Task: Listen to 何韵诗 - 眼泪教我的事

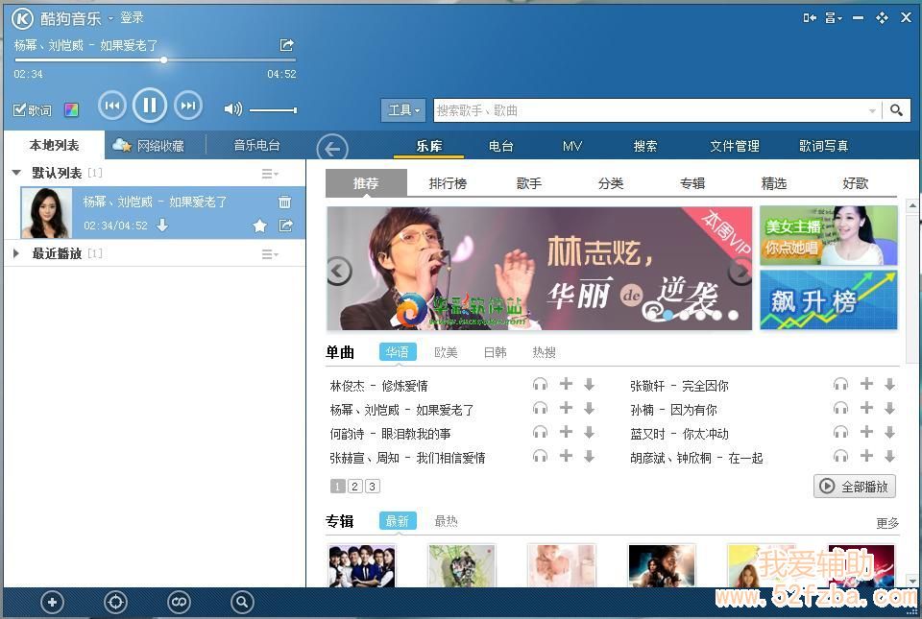Action: tap(540, 432)
